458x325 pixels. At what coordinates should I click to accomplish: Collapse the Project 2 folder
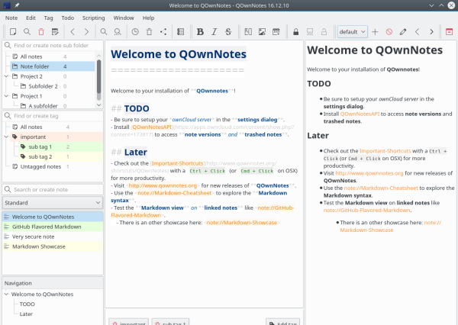(6, 76)
